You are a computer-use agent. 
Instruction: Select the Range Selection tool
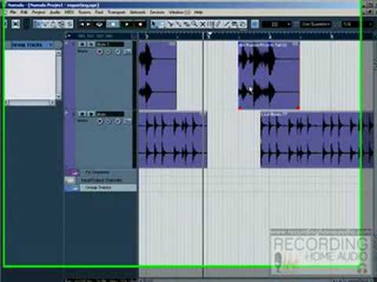coord(162,24)
